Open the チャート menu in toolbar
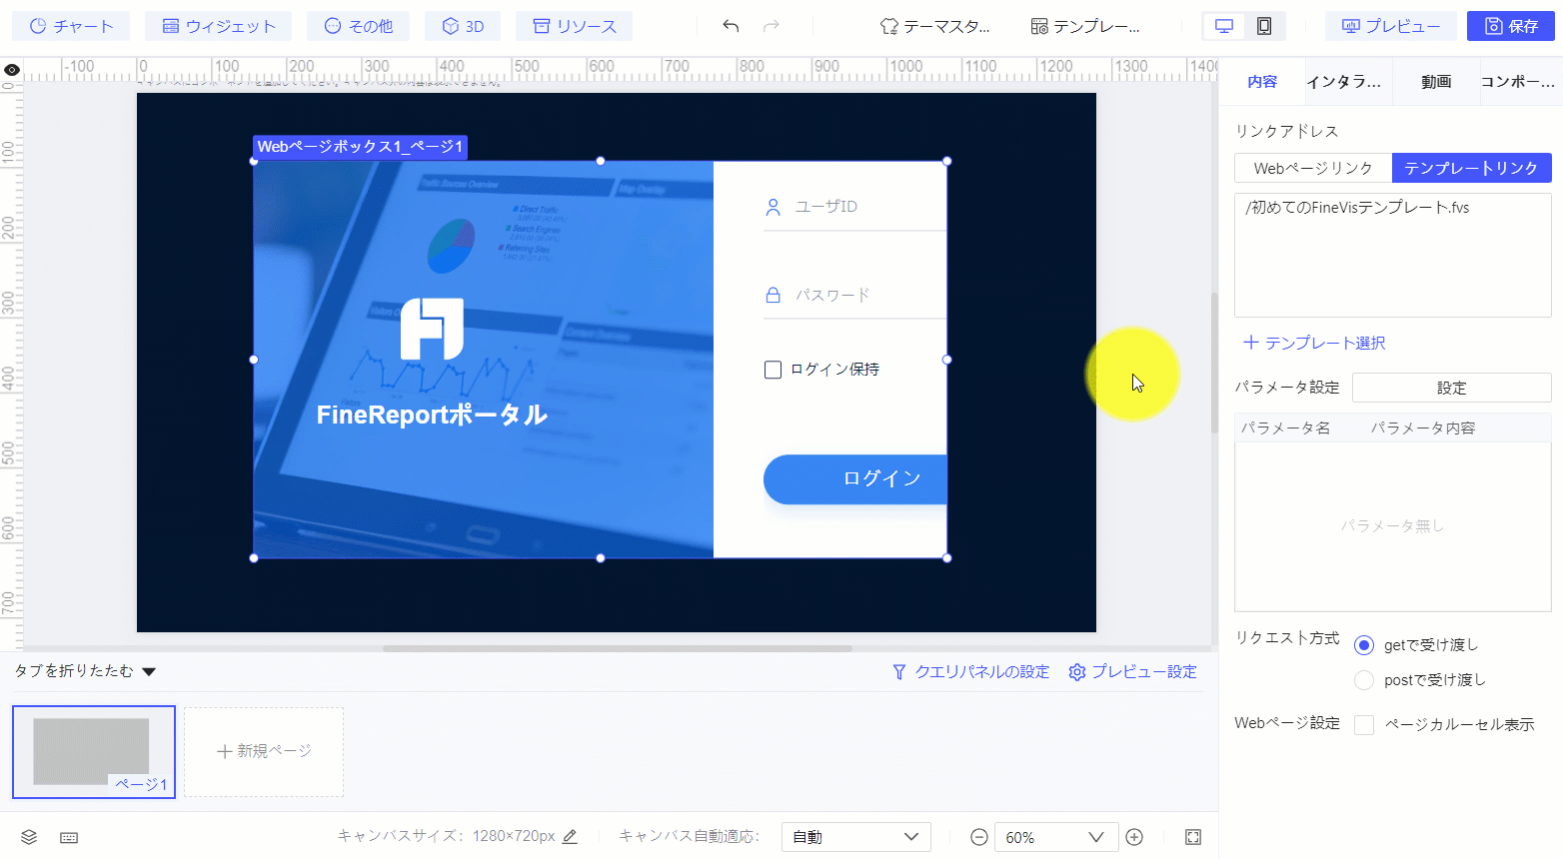 tap(71, 26)
